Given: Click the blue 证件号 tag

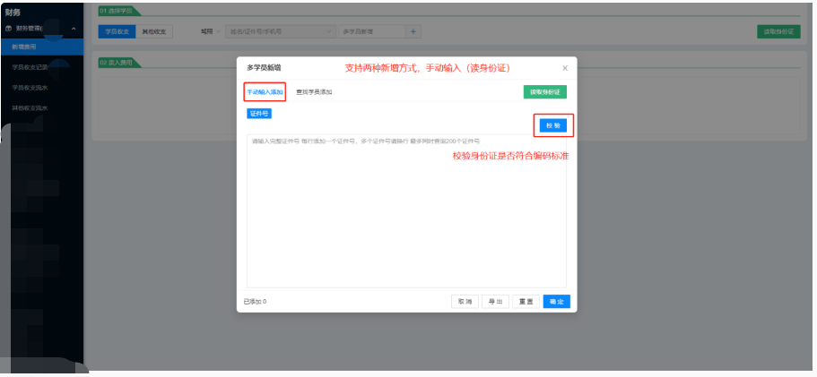Looking at the screenshot, I should pyautogui.click(x=259, y=114).
